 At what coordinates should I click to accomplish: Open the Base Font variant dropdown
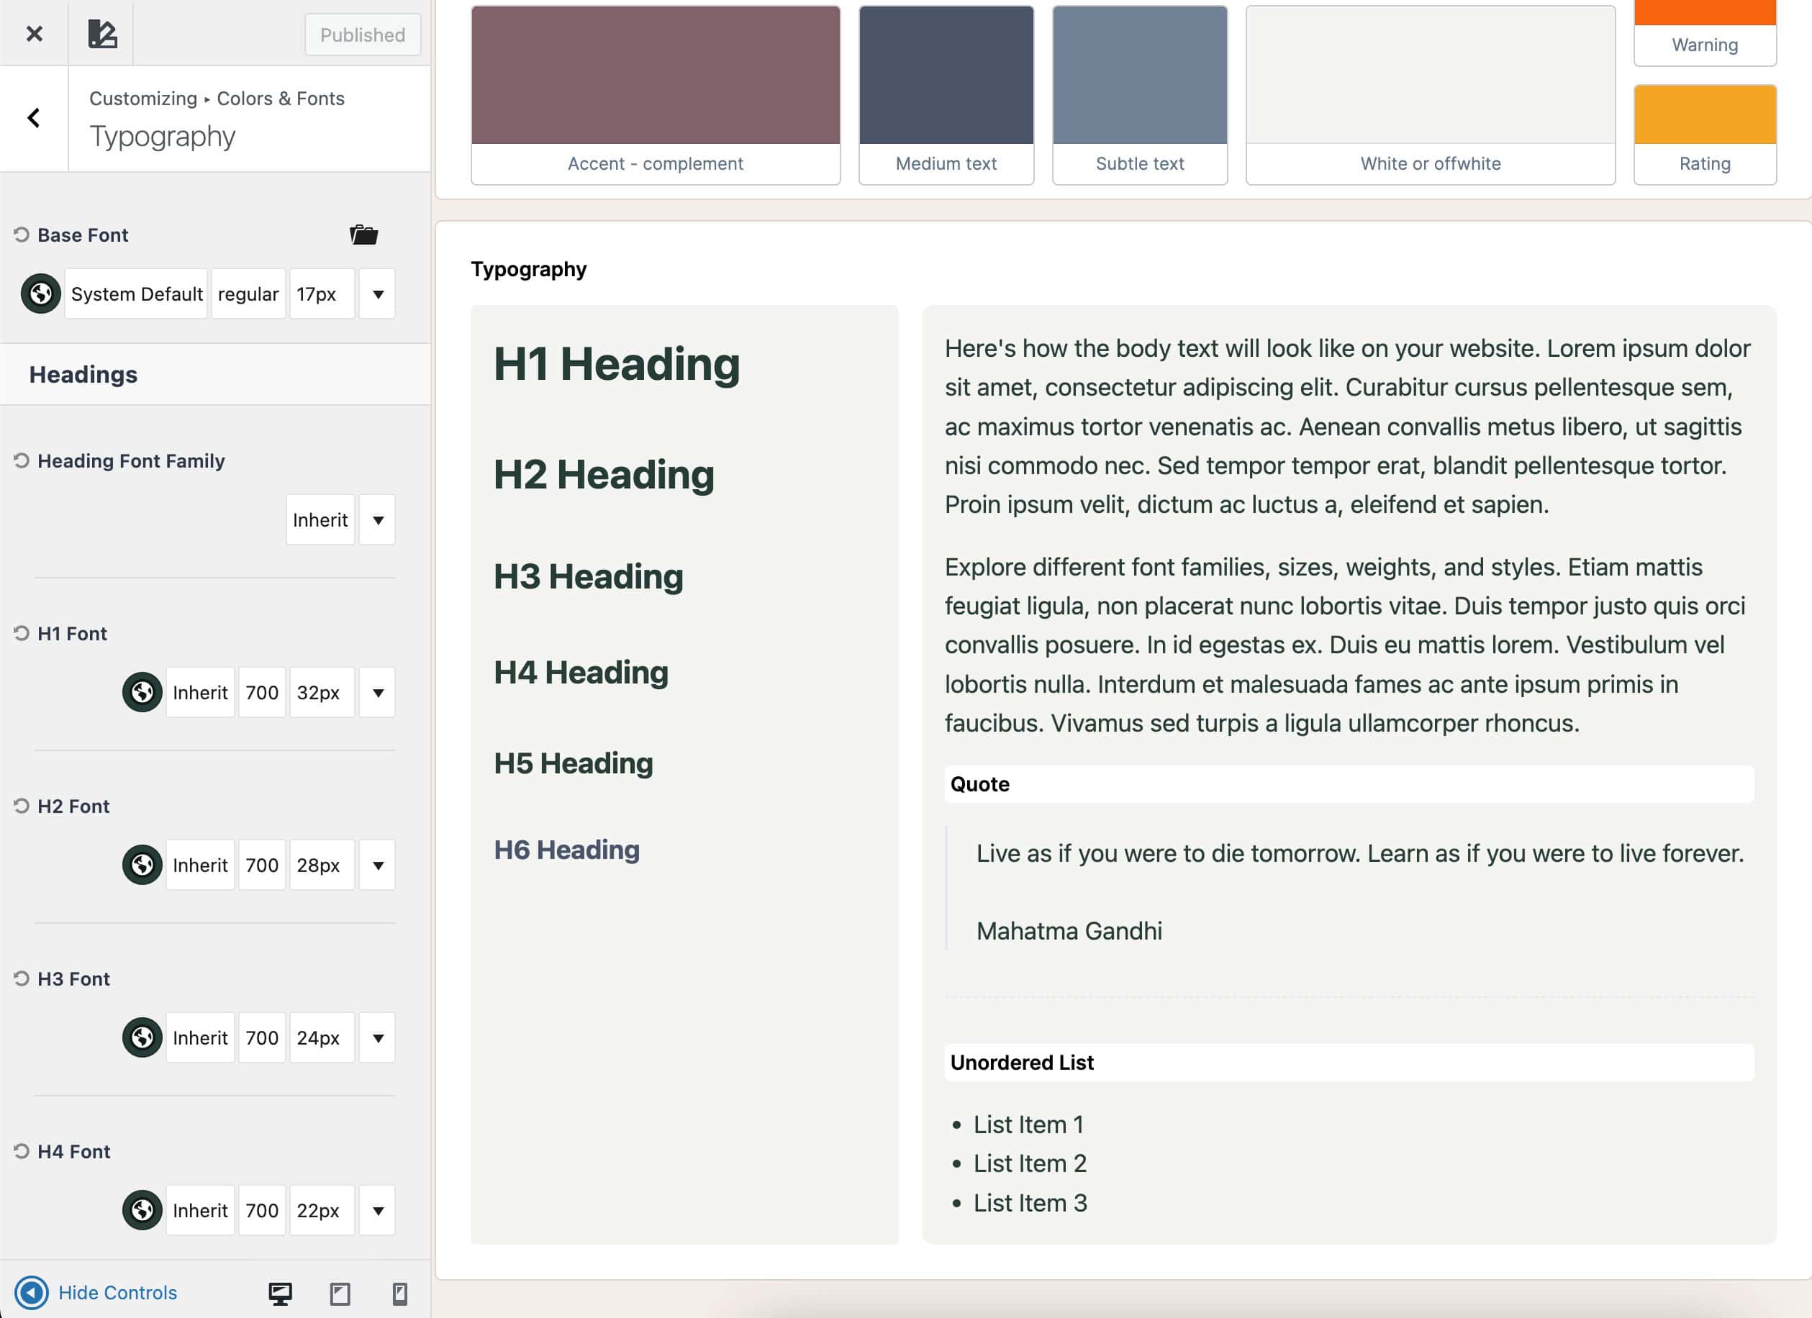pos(376,293)
